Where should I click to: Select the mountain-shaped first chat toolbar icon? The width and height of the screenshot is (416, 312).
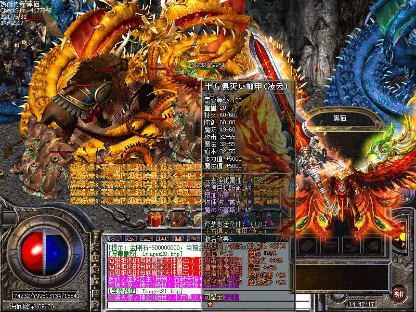[x=115, y=239]
